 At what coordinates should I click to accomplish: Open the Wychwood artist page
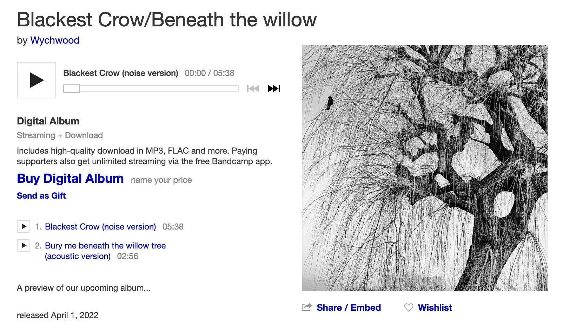(55, 40)
